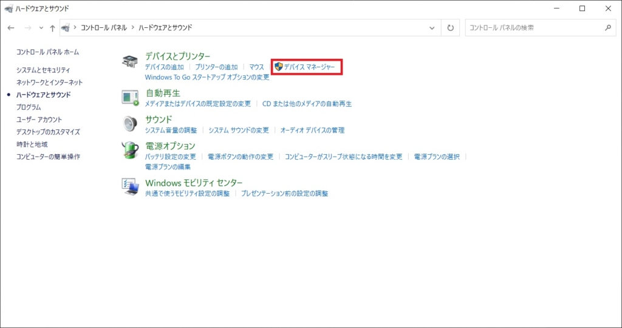The width and height of the screenshot is (622, 328).
Task: Click the title bar window icon
Action: click(x=8, y=9)
